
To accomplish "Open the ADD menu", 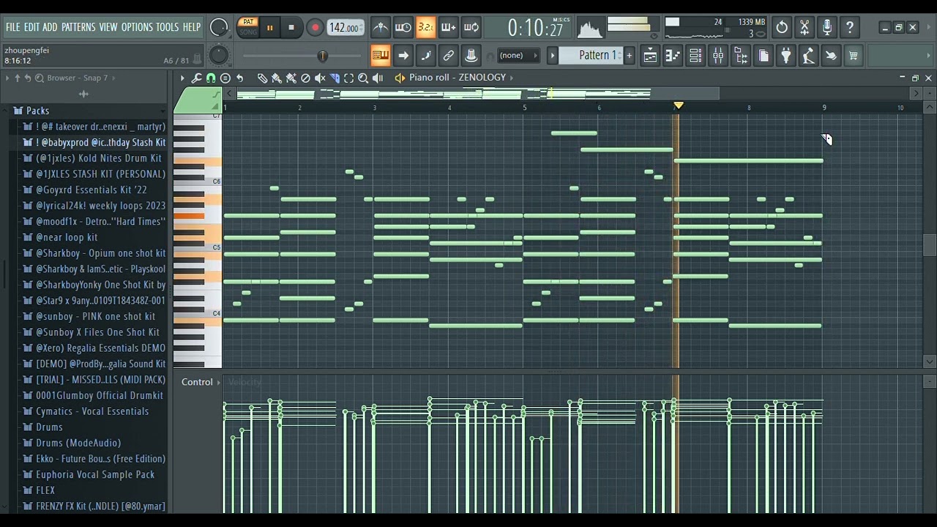I will tap(50, 27).
